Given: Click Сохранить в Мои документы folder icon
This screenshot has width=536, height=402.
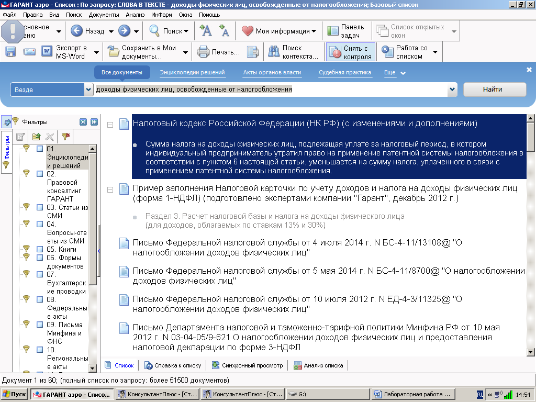Looking at the screenshot, I should click(x=113, y=52).
